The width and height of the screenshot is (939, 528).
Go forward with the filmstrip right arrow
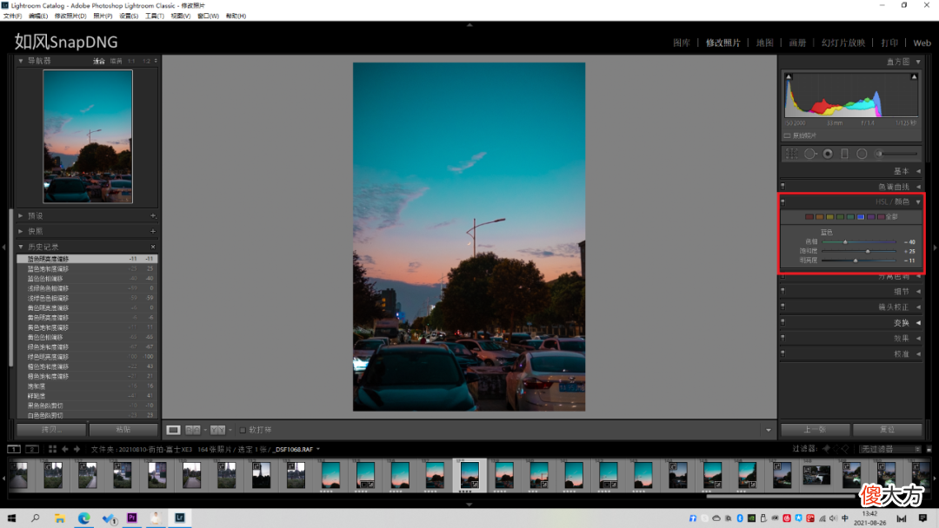click(x=77, y=449)
